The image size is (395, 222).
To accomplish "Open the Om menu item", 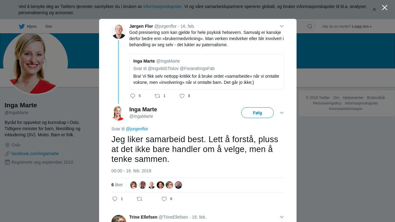I will [x=48, y=27].
